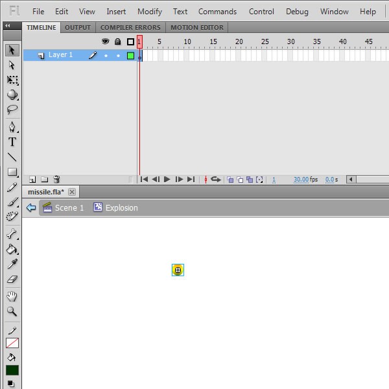Go back with the blue arrow
389x389 pixels.
[31, 207]
